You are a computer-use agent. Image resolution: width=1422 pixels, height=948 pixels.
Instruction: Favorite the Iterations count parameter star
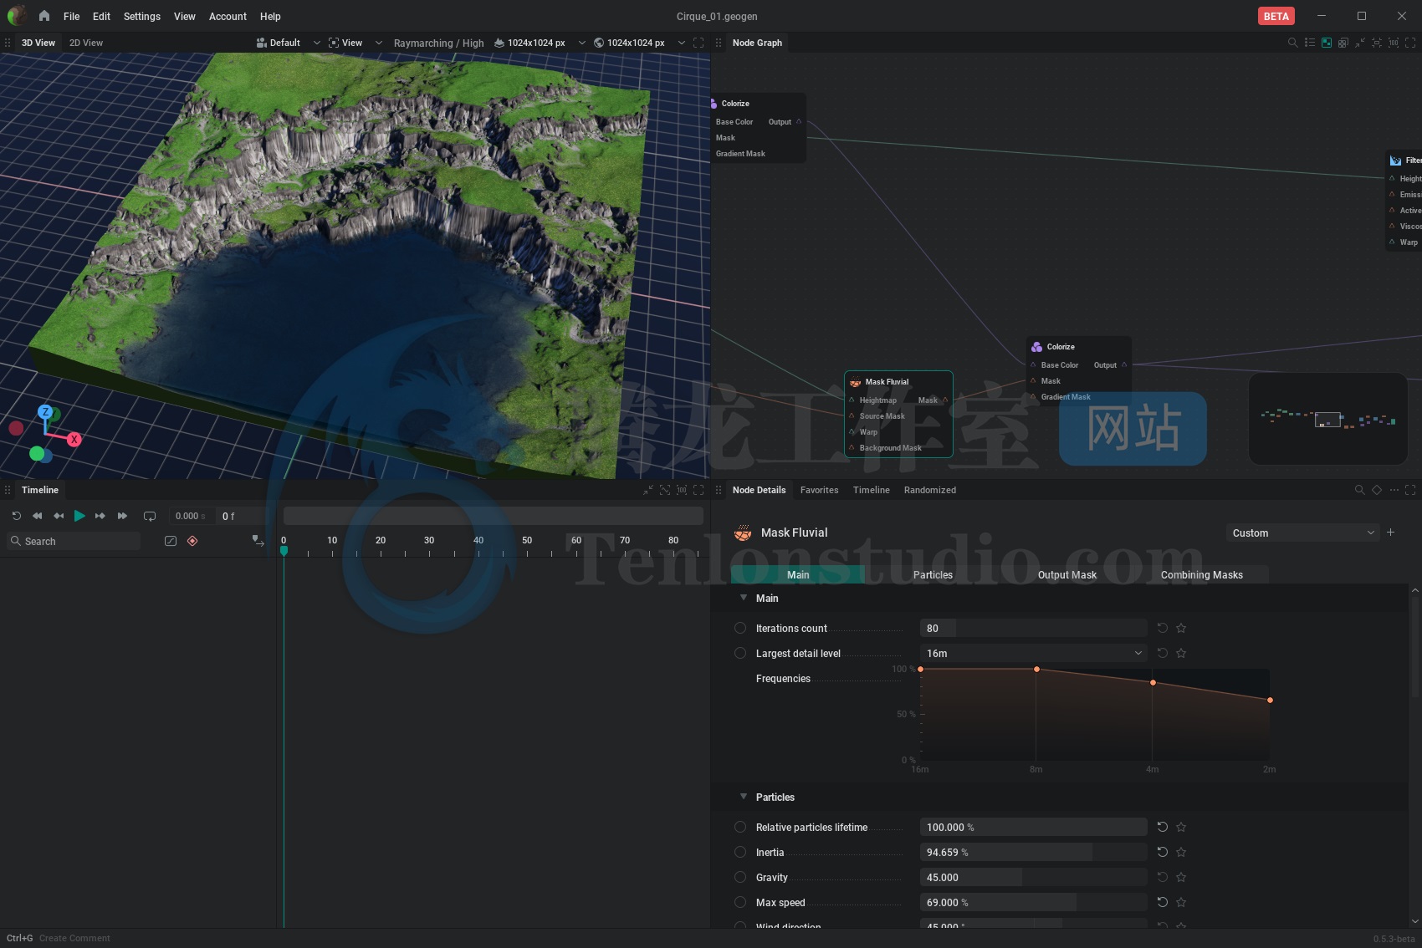1181,628
